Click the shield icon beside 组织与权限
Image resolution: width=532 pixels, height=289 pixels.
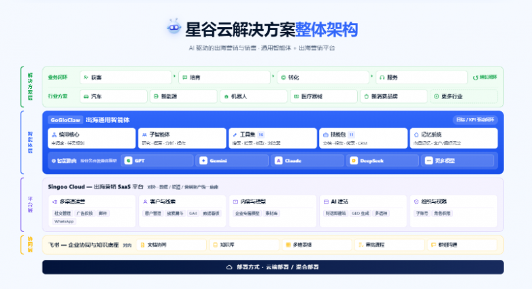416,201
